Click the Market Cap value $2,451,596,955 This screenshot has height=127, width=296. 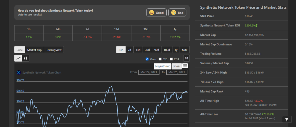point(254,35)
